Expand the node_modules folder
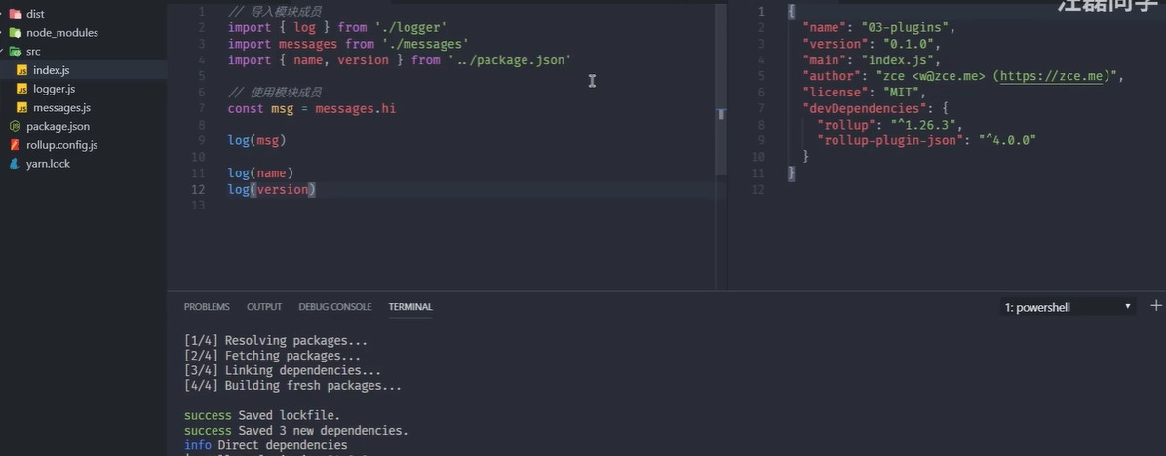 point(4,32)
